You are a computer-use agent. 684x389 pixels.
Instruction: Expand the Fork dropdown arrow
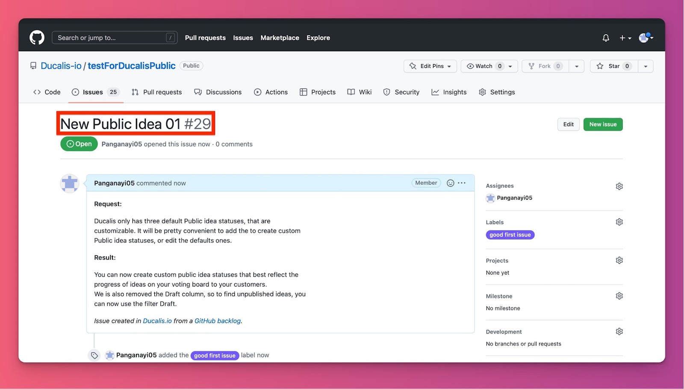577,66
